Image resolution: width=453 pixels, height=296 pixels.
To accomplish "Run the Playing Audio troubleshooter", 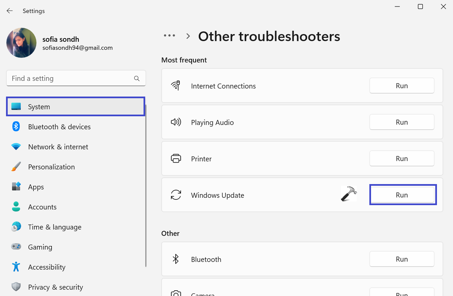I will [401, 122].
